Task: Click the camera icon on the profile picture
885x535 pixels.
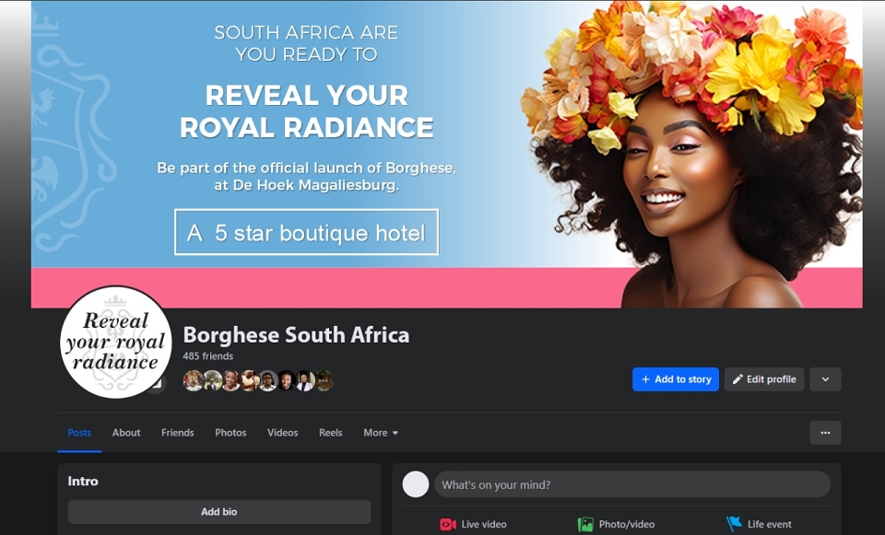Action: [x=157, y=385]
